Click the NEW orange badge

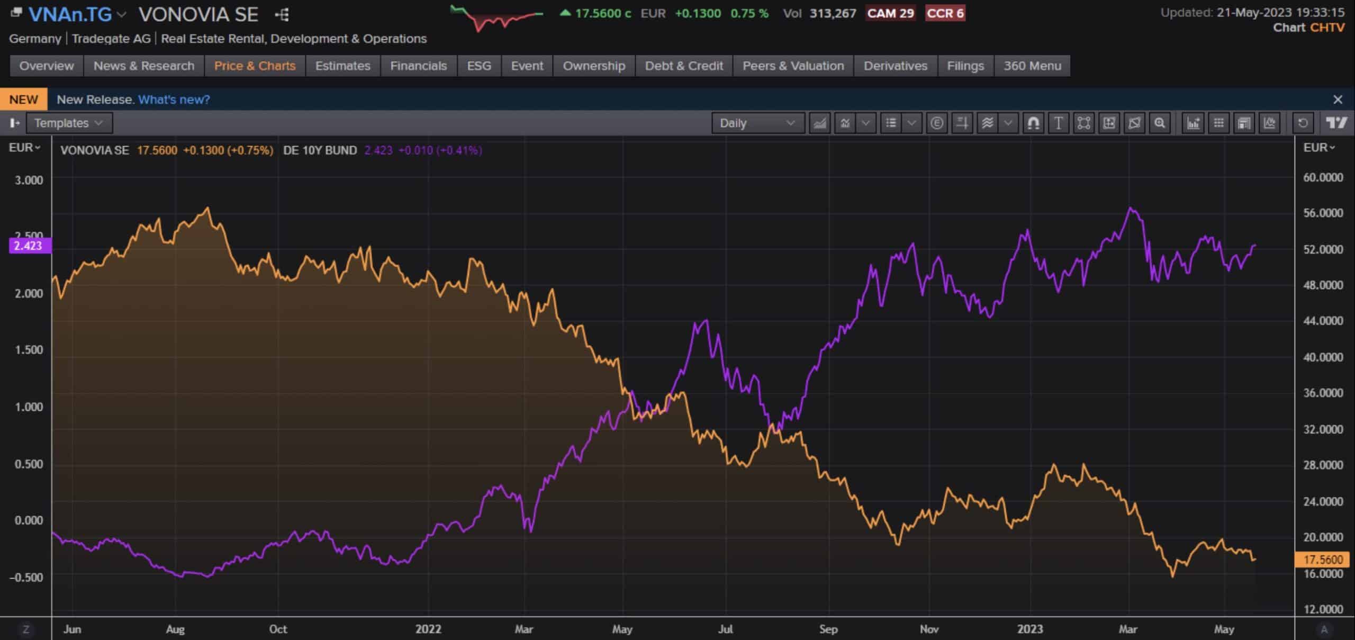coord(24,100)
